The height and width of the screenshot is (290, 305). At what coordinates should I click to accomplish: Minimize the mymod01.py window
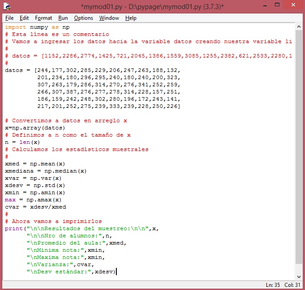(265, 5)
